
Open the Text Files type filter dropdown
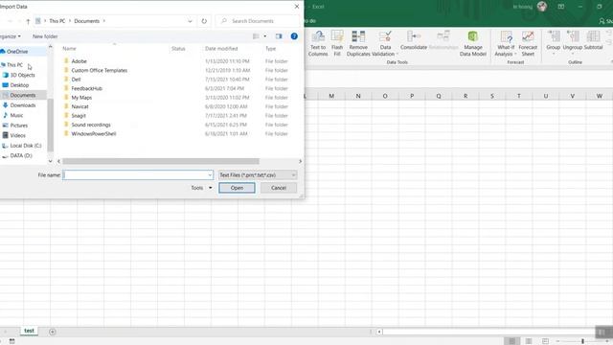pos(257,175)
